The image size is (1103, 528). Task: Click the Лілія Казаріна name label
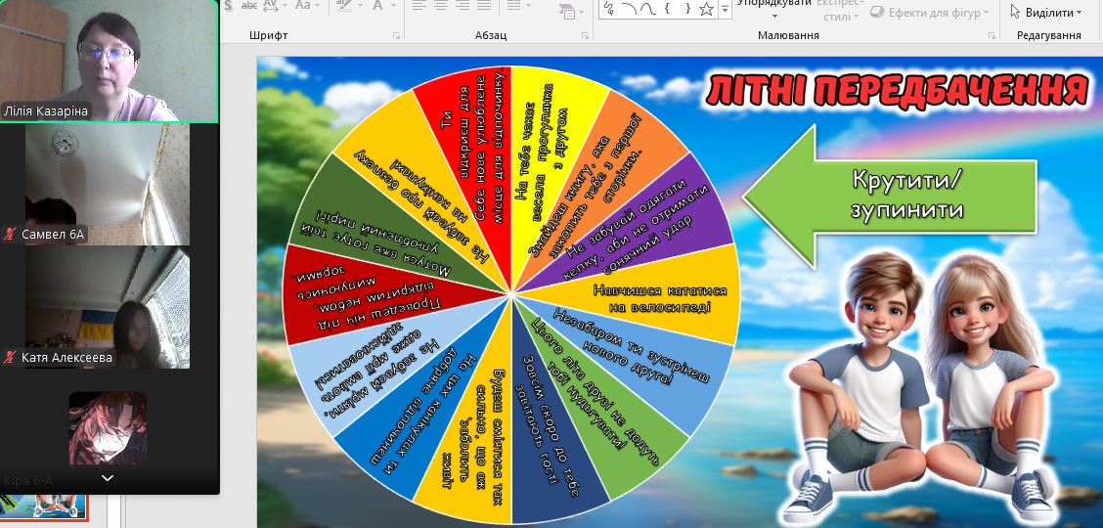(46, 111)
